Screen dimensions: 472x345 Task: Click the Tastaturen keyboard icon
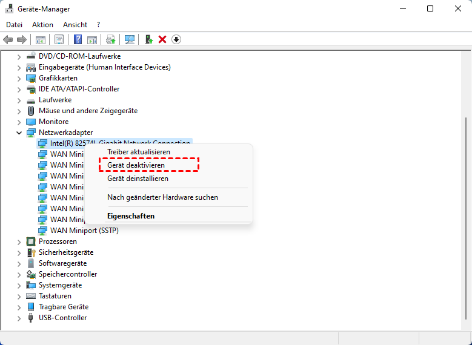pos(31,296)
